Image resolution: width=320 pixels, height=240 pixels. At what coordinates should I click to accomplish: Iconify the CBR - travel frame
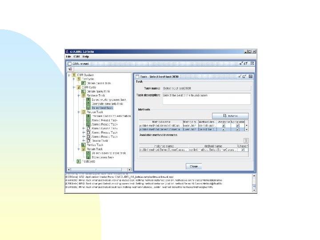point(241,64)
